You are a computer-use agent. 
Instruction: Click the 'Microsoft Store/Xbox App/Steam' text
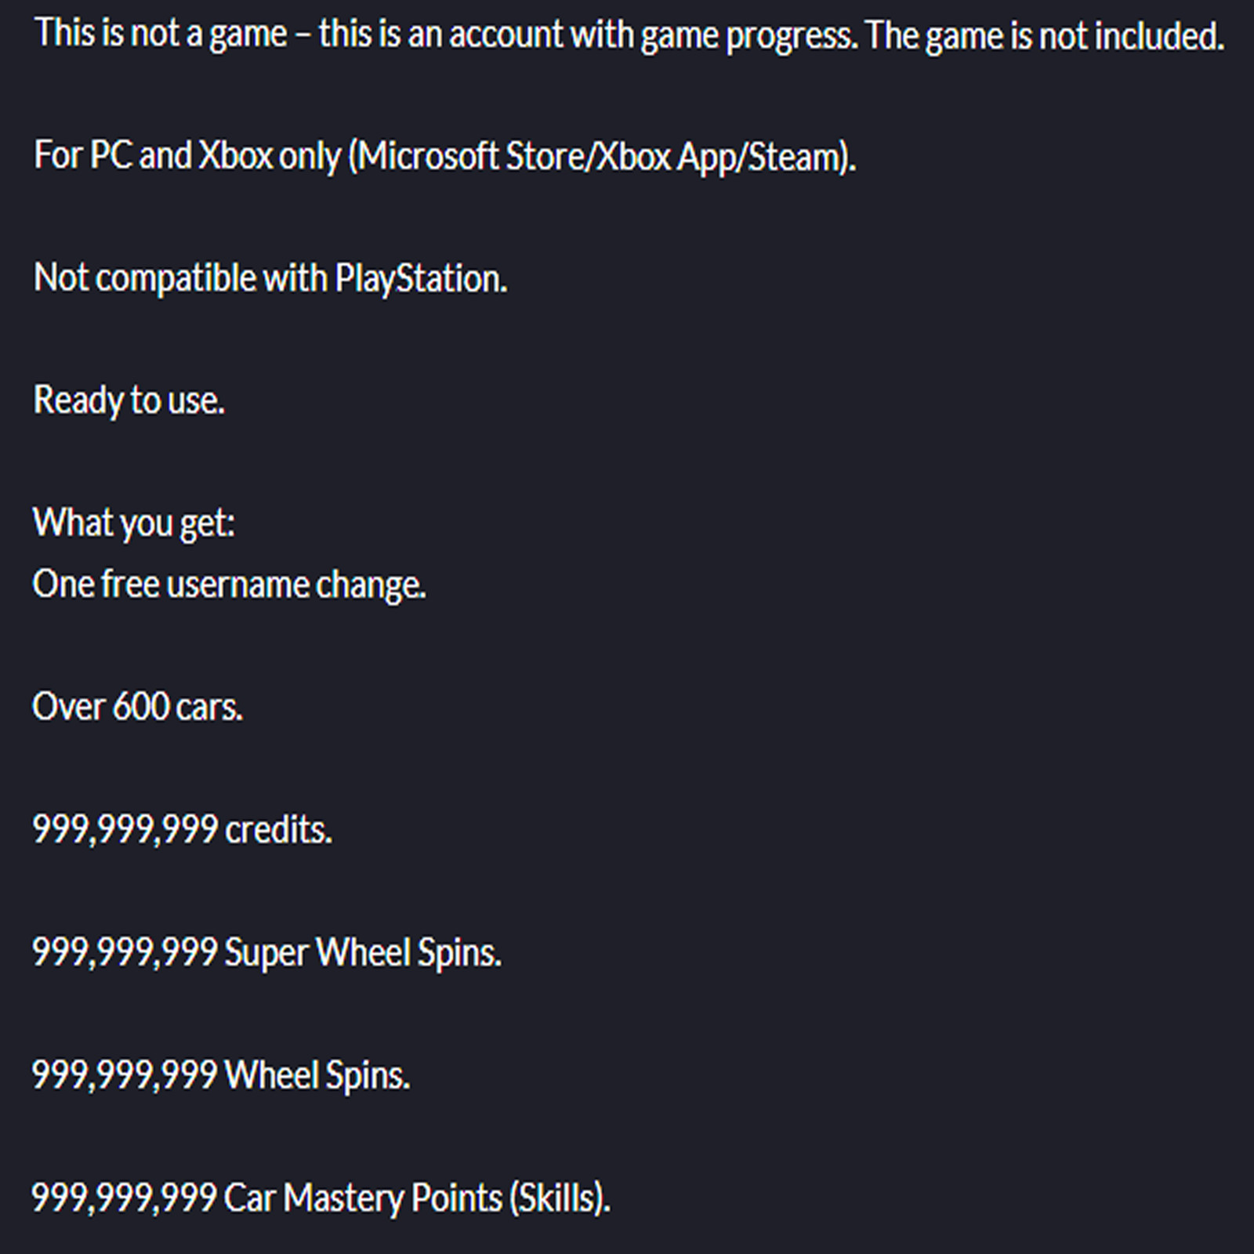(601, 157)
